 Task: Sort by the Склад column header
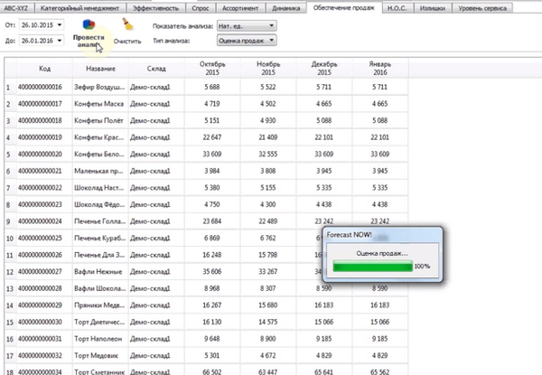pyautogui.click(x=156, y=69)
